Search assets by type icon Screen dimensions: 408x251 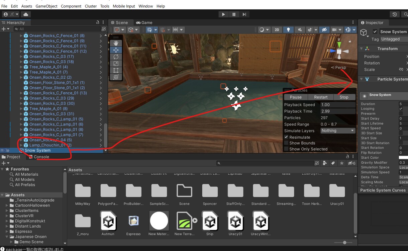pos(325,163)
